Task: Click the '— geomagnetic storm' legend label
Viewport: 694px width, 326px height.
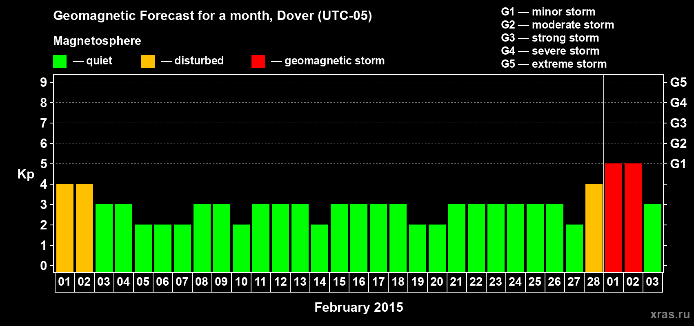Action: click(328, 61)
